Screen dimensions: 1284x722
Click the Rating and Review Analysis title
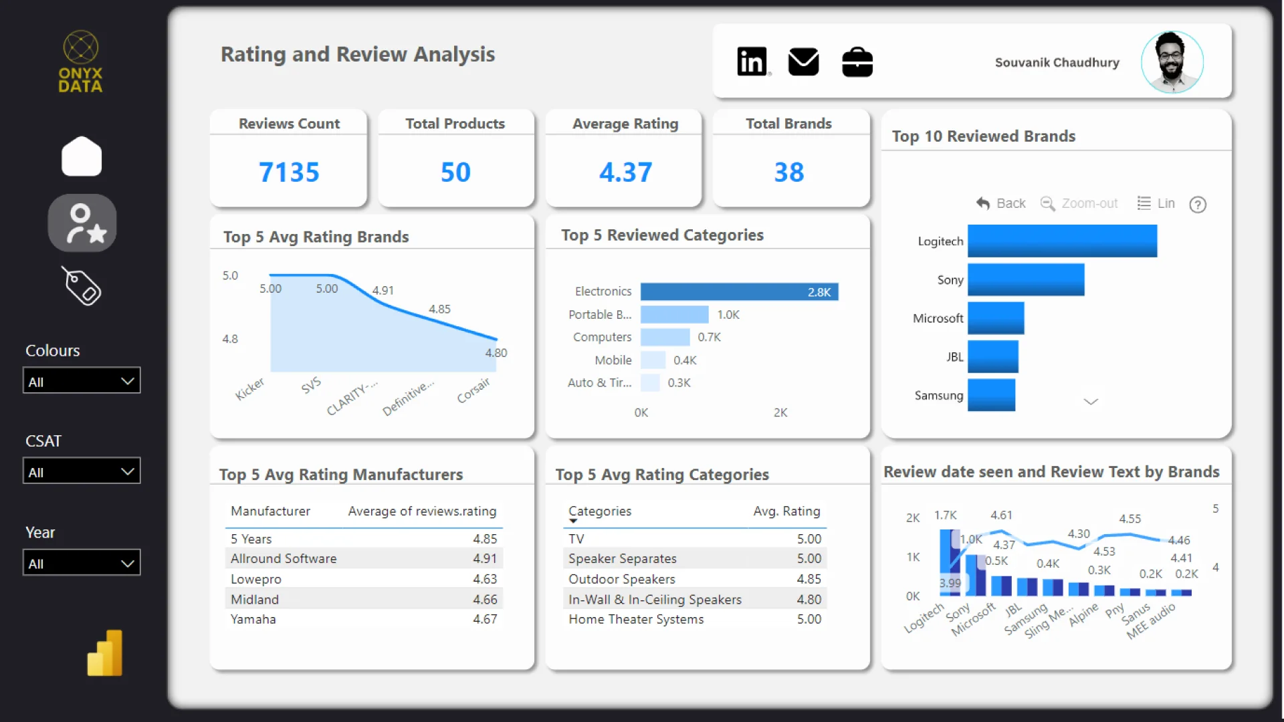tap(358, 54)
